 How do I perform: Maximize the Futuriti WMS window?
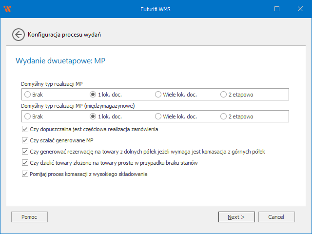tap(277, 9)
